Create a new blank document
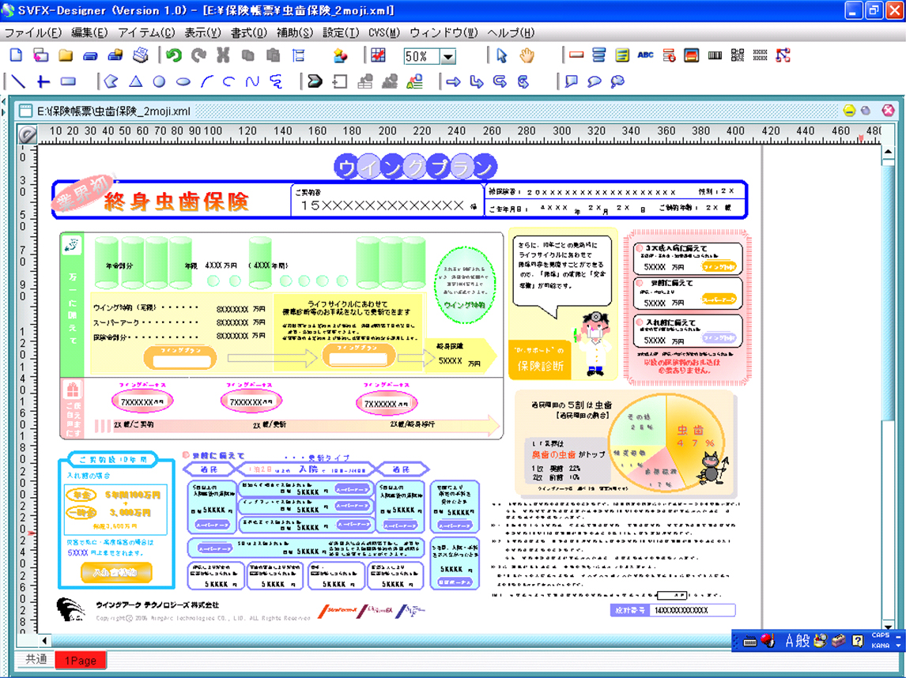The image size is (906, 678). 16,55
